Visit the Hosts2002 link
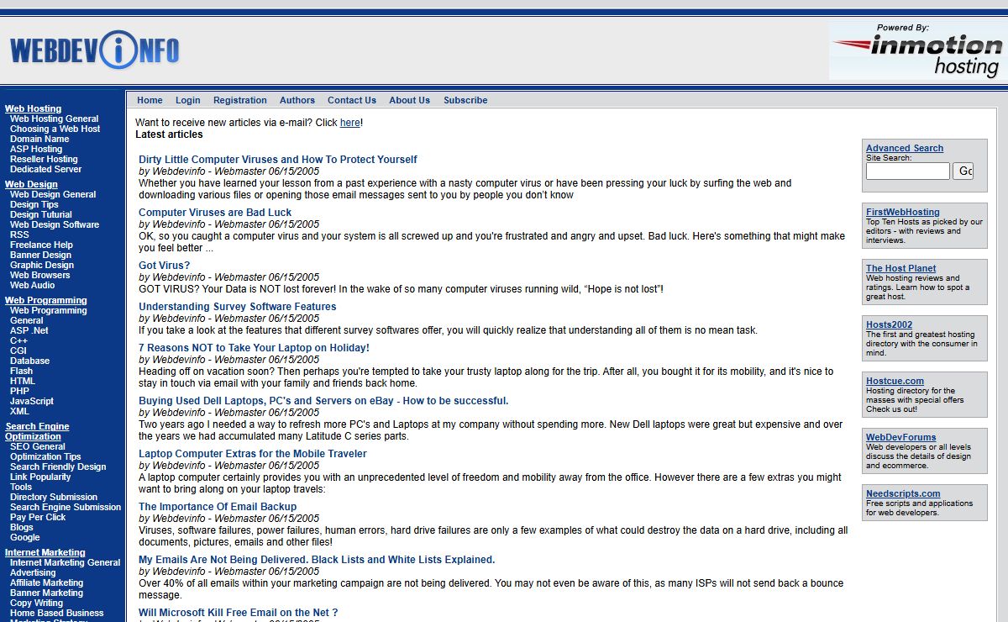 click(x=890, y=325)
